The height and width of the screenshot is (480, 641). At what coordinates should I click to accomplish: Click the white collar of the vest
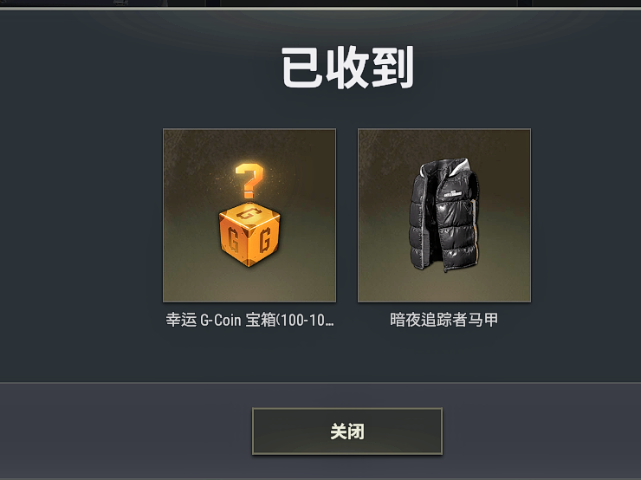[459, 165]
